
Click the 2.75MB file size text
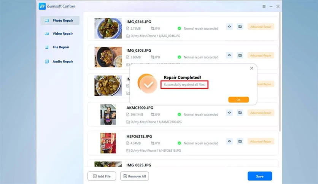pos(135,29)
